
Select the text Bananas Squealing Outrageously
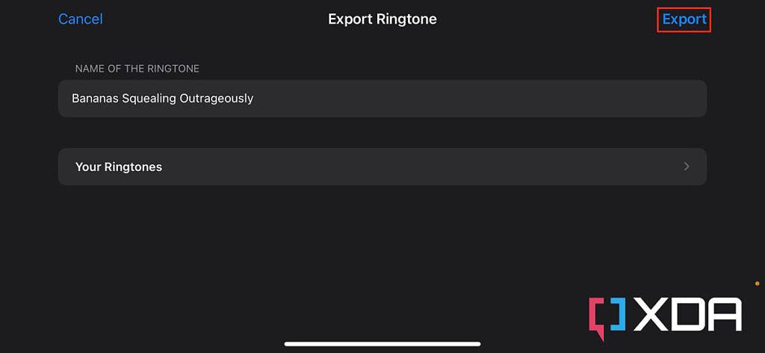(162, 99)
